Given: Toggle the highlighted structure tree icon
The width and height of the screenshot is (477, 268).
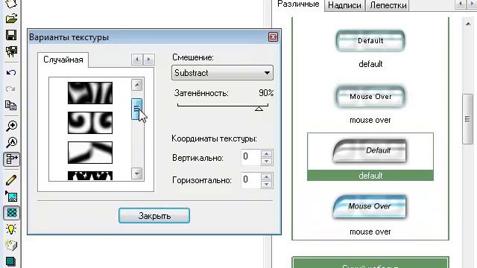Looking at the screenshot, I should click(12, 159).
